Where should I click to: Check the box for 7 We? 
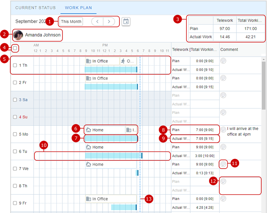point(15,169)
